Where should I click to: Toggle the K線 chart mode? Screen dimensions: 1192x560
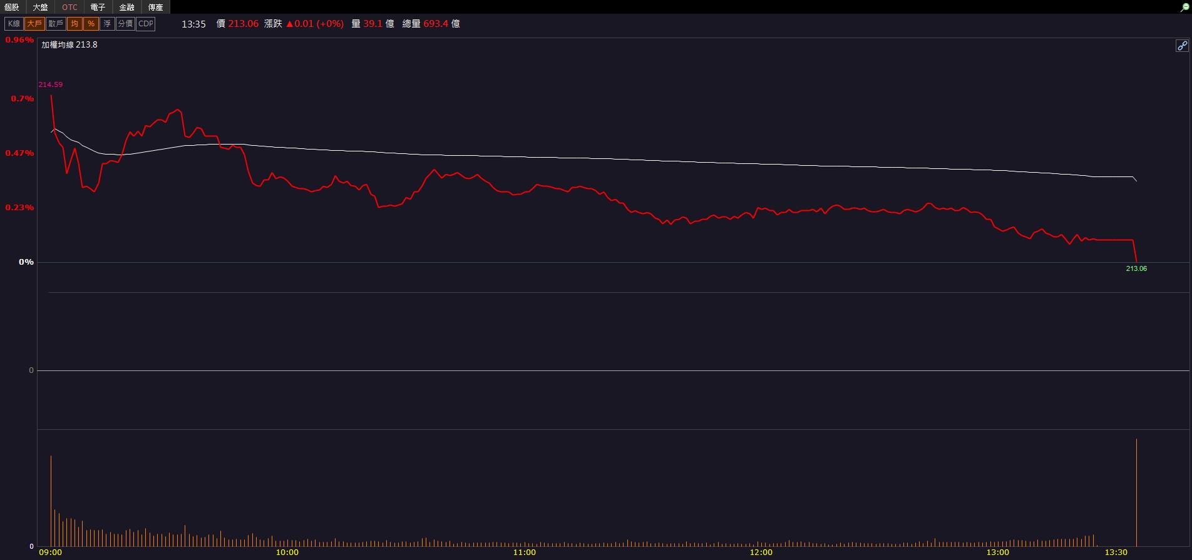pos(14,24)
